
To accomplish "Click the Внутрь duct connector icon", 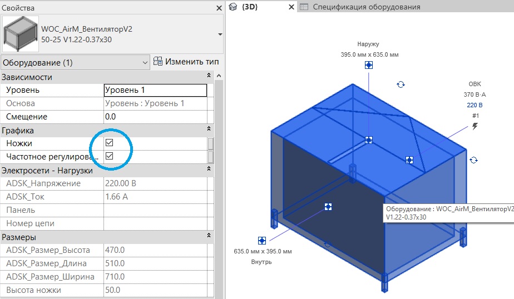I will (x=261, y=241).
